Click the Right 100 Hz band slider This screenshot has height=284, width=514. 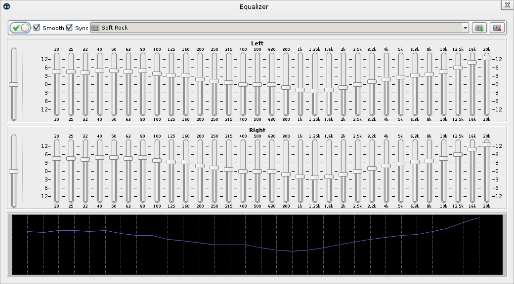tap(158, 159)
